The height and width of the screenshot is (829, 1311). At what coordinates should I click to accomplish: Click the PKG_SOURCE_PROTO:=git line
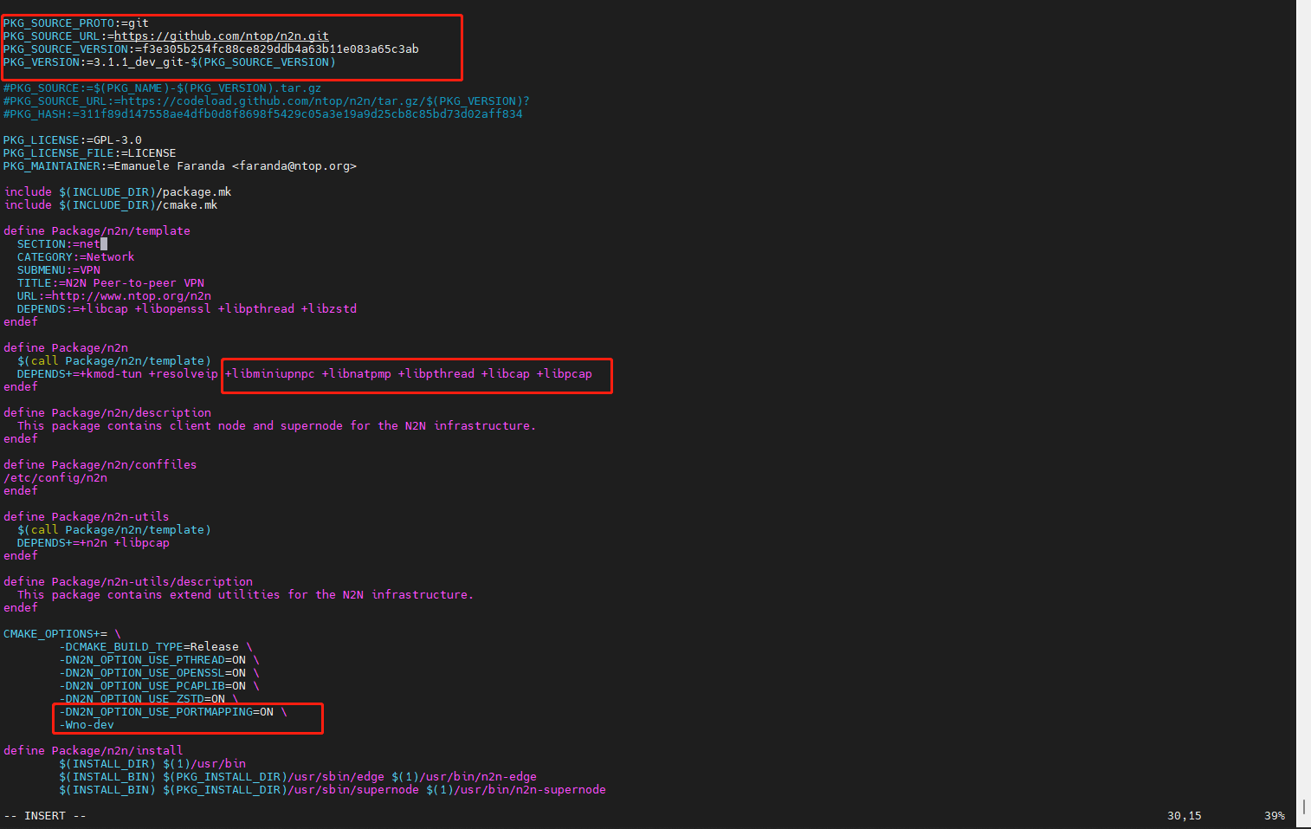tap(76, 23)
